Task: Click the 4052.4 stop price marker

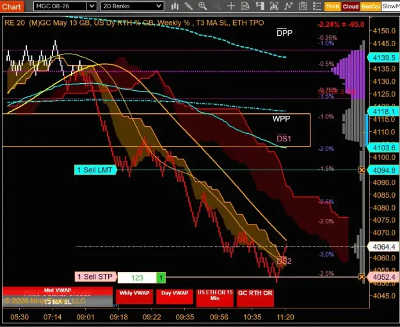Action: (x=383, y=276)
